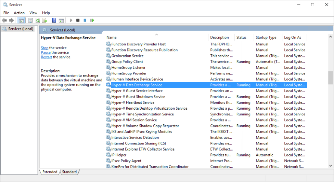
Task: Click scrollbar down arrow in services list
Action: click(330, 166)
